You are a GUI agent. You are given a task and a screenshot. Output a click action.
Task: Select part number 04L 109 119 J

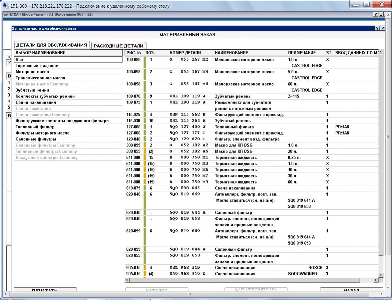[x=188, y=96]
